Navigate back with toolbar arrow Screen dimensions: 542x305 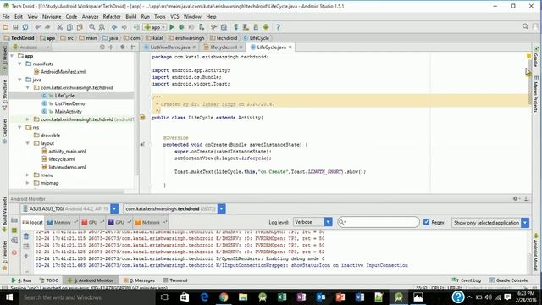pos(114,27)
